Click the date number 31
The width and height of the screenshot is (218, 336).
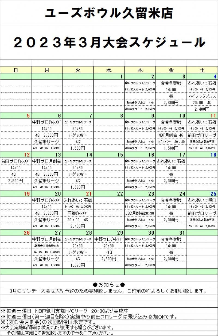tap(182, 233)
